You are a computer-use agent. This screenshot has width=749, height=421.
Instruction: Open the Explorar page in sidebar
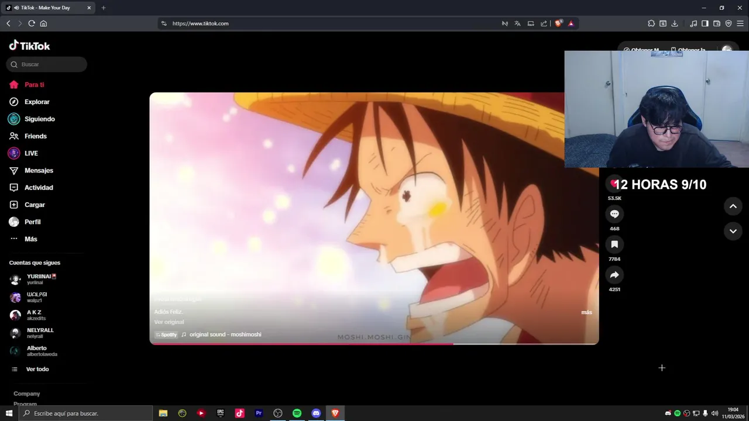(29, 102)
